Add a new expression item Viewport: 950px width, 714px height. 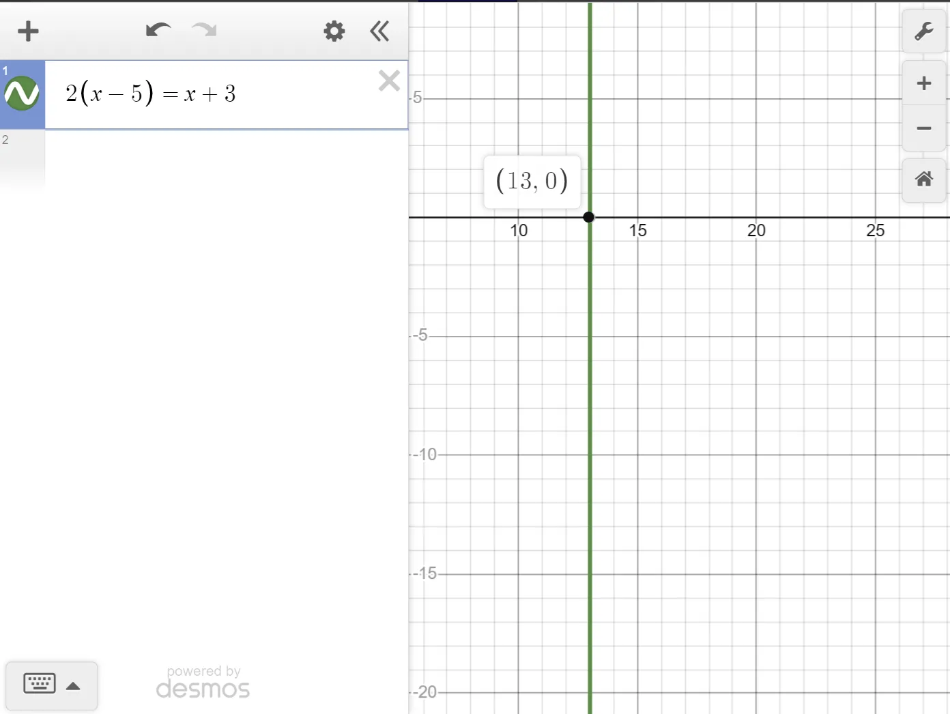coord(28,31)
